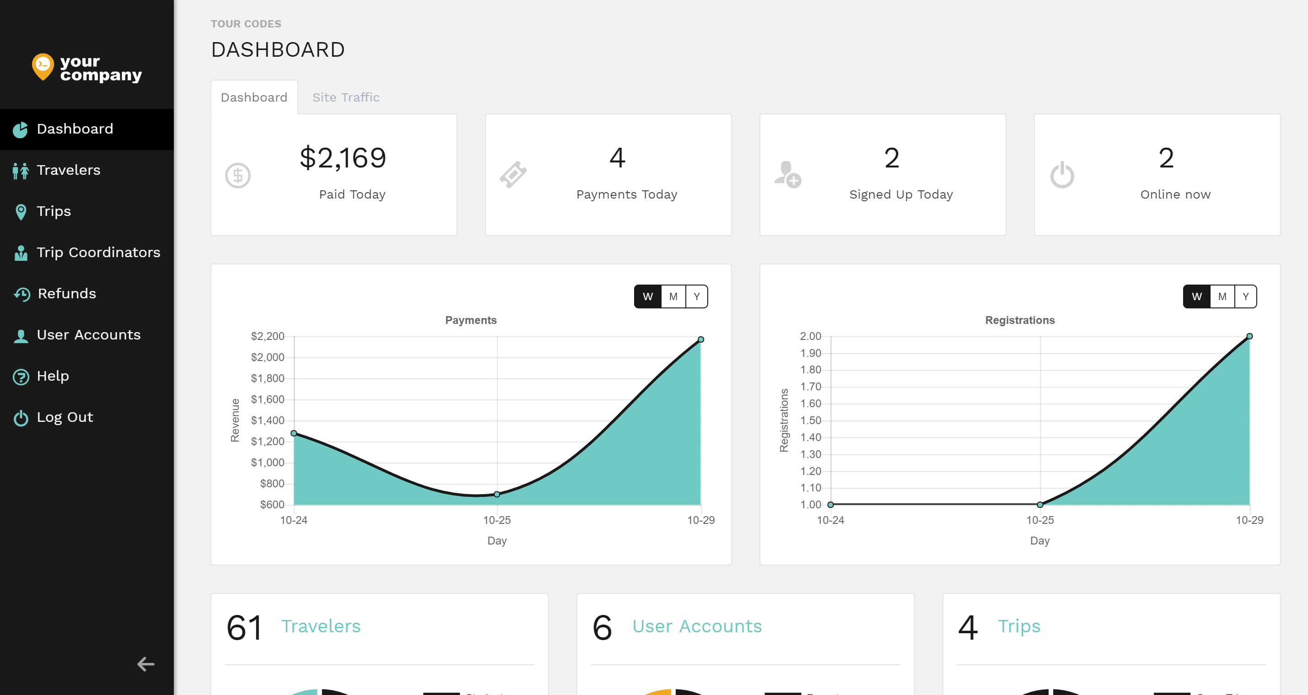Click the Trips map pin icon
The image size is (1308, 695).
[x=20, y=212]
